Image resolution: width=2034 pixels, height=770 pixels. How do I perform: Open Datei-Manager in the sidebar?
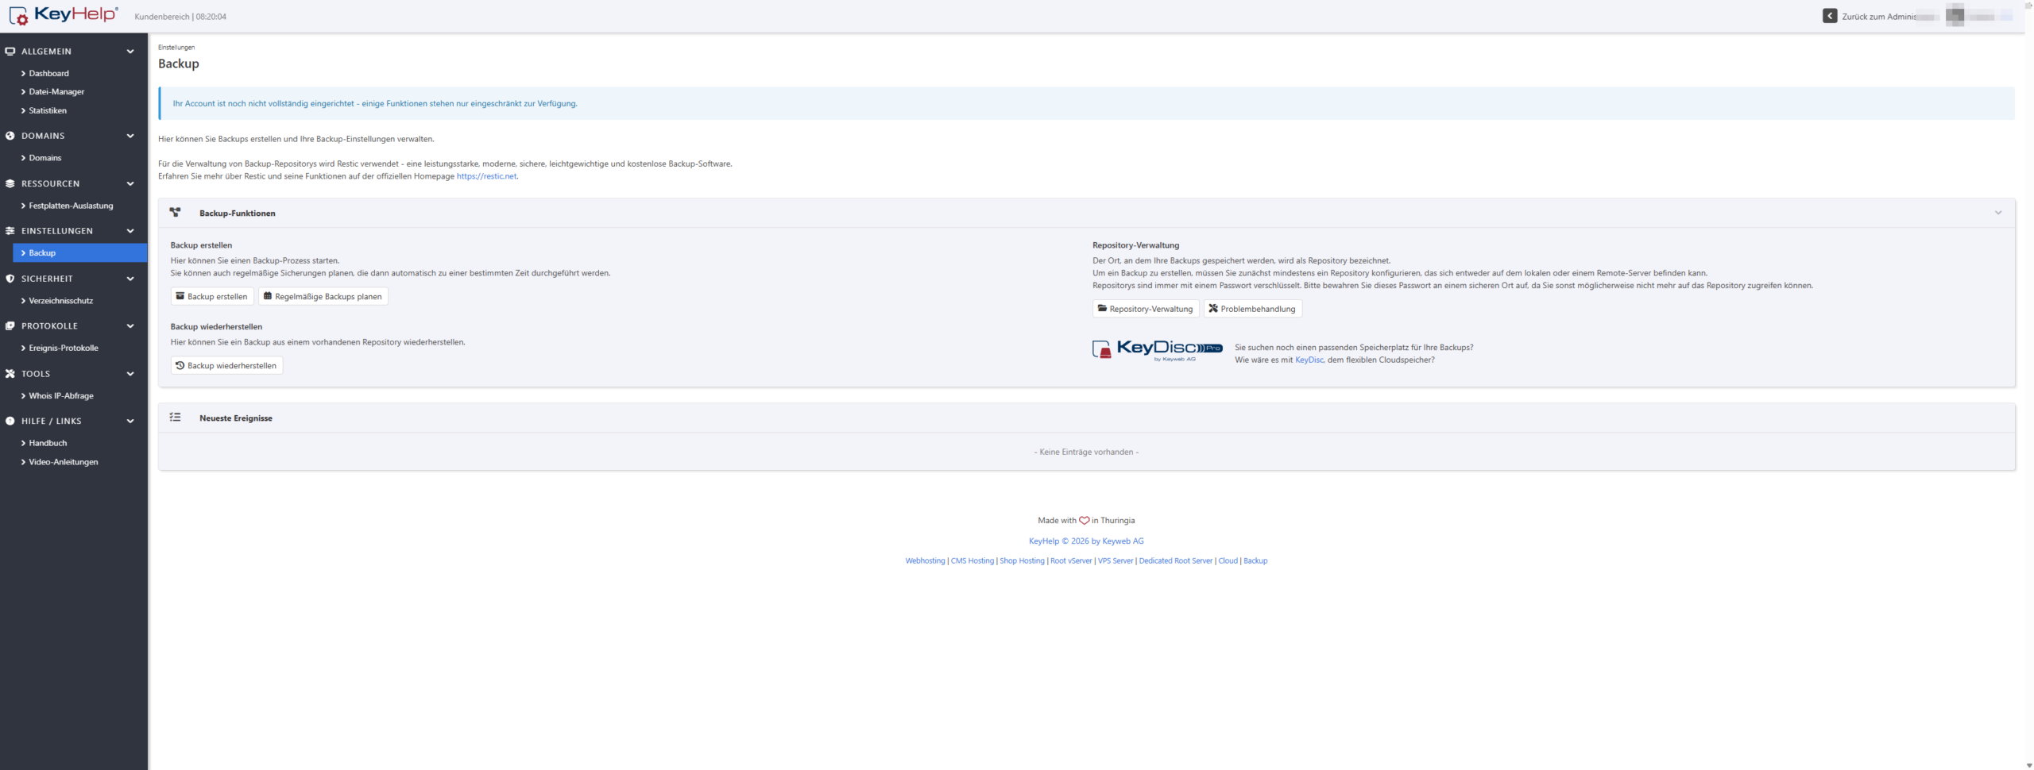click(x=56, y=92)
